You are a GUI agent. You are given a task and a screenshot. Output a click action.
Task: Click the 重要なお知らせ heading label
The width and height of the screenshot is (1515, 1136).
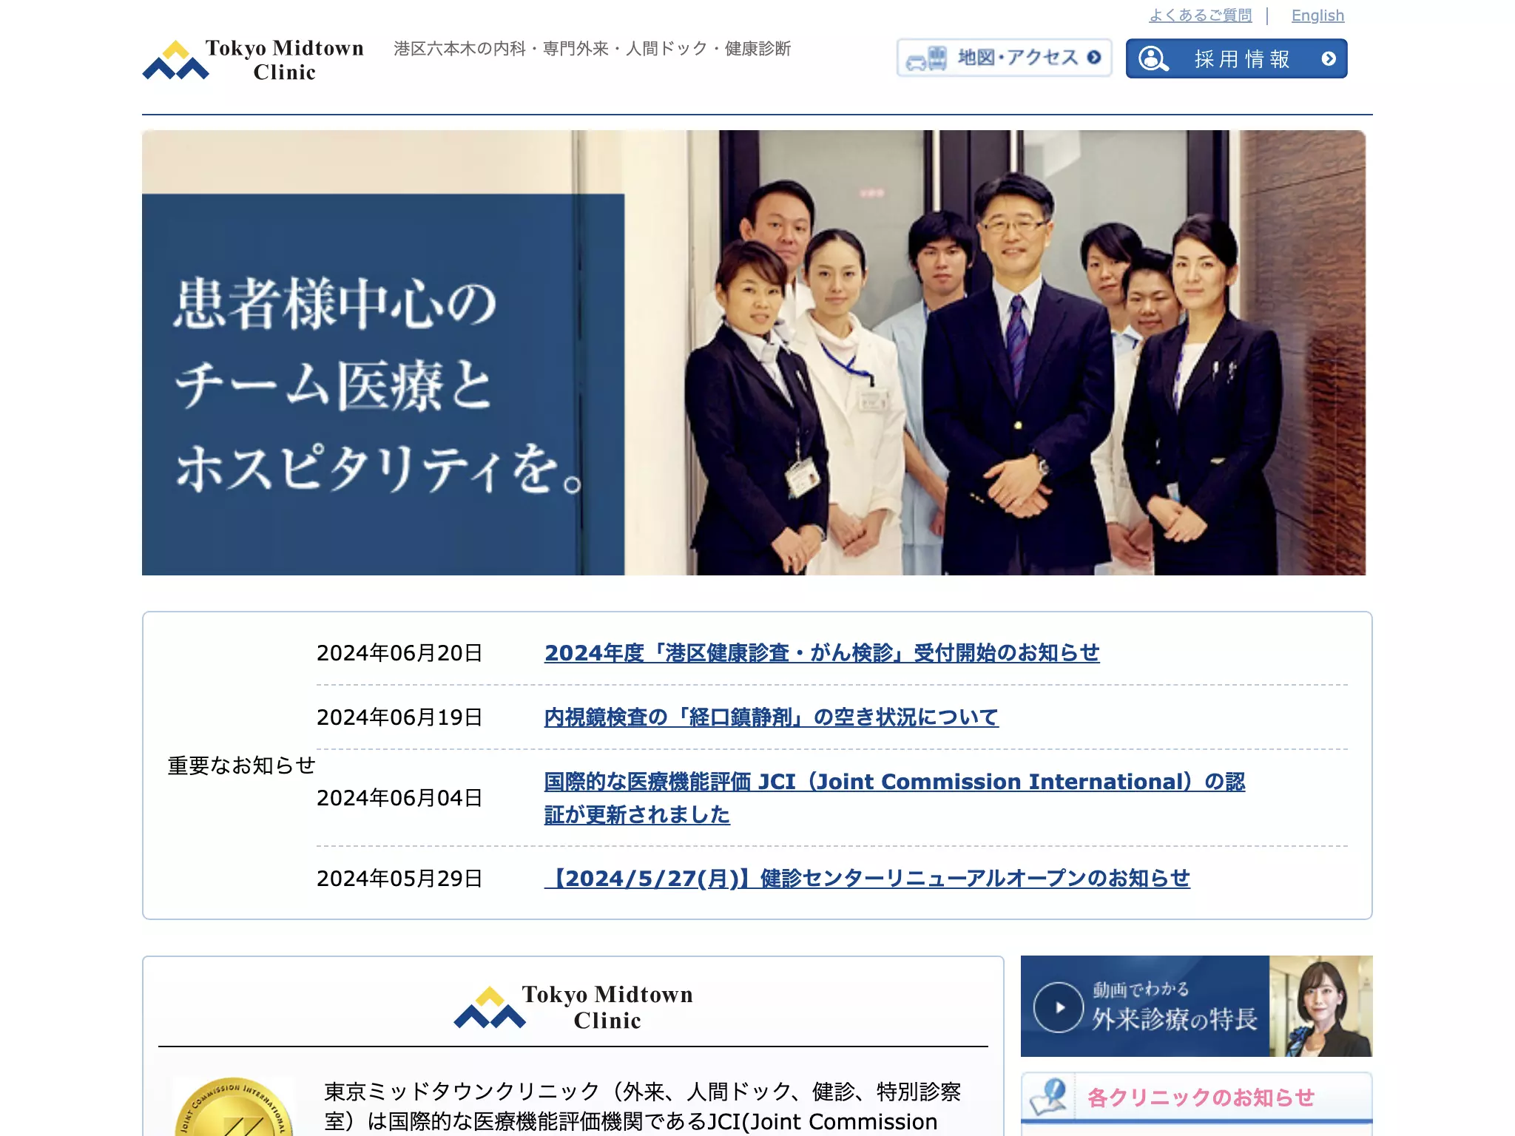pos(241,765)
